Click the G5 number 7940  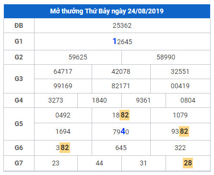coord(121,131)
